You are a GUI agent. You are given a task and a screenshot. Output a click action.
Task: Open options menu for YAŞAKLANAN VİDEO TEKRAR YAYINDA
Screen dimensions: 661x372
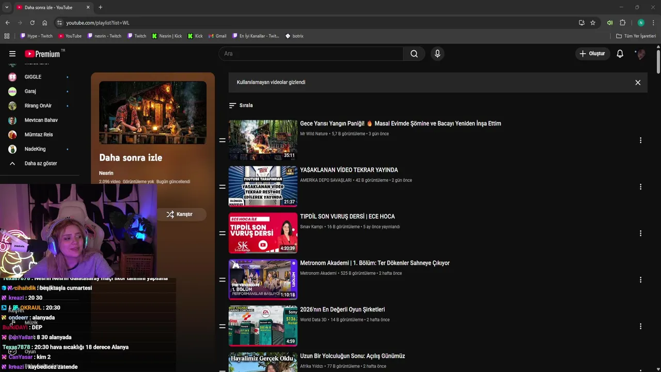tap(640, 187)
